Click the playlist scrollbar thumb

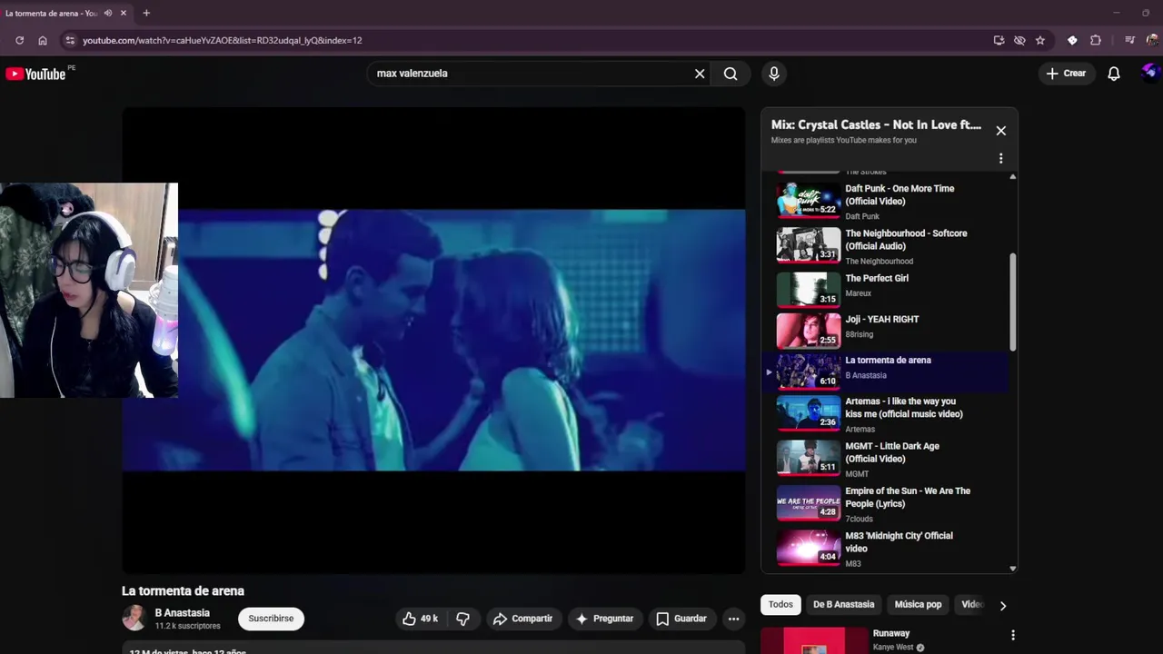1013,302
